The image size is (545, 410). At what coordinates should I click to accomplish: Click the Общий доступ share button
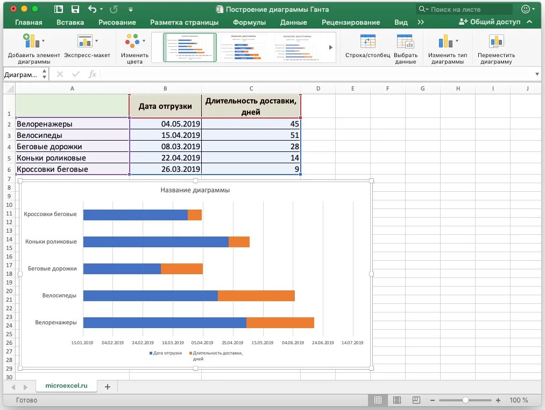click(490, 22)
